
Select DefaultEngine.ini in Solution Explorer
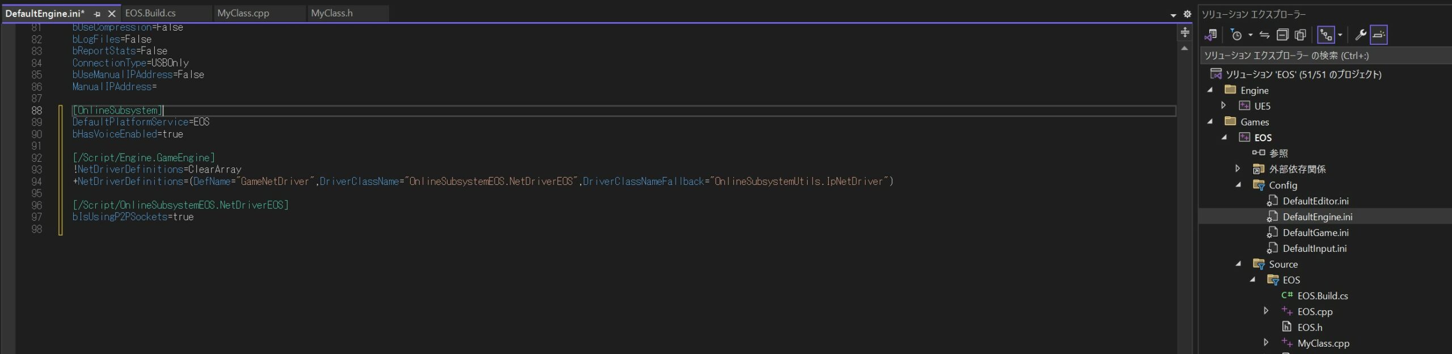click(1317, 217)
